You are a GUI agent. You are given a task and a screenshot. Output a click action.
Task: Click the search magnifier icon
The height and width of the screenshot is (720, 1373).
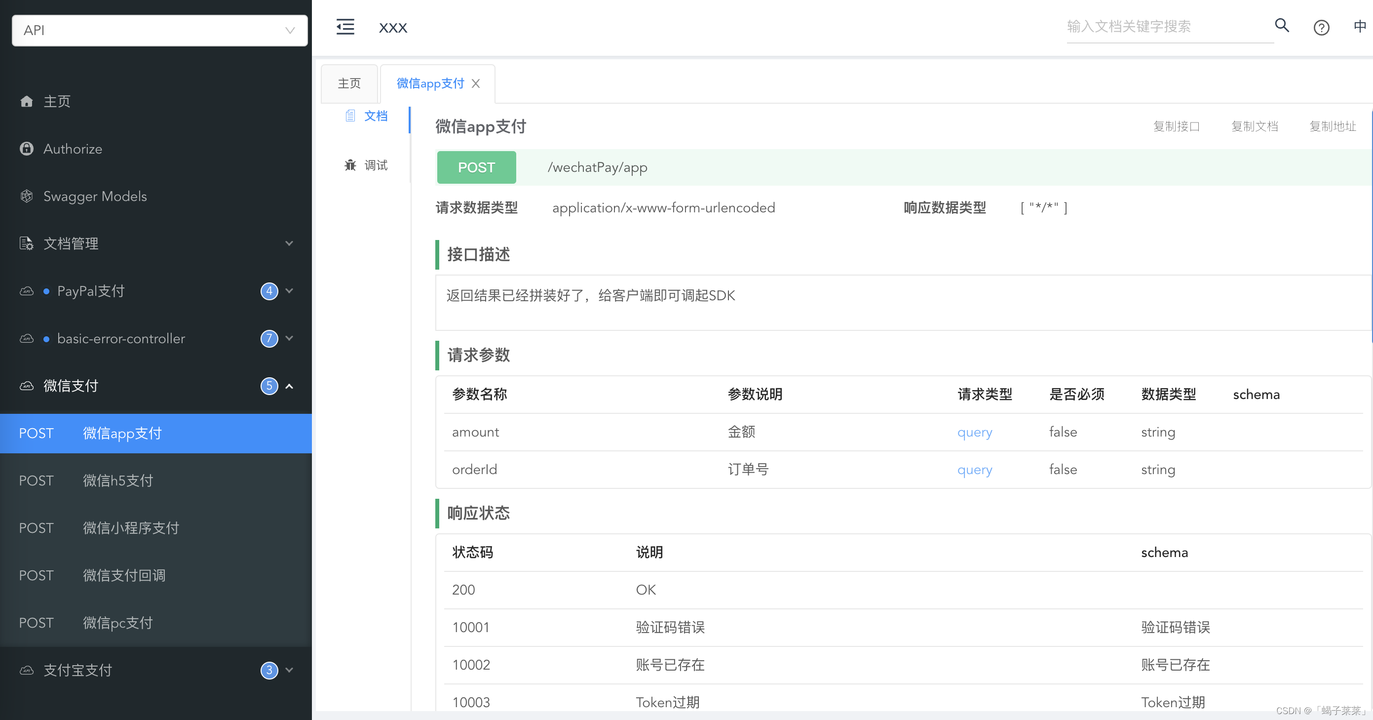[x=1281, y=26]
